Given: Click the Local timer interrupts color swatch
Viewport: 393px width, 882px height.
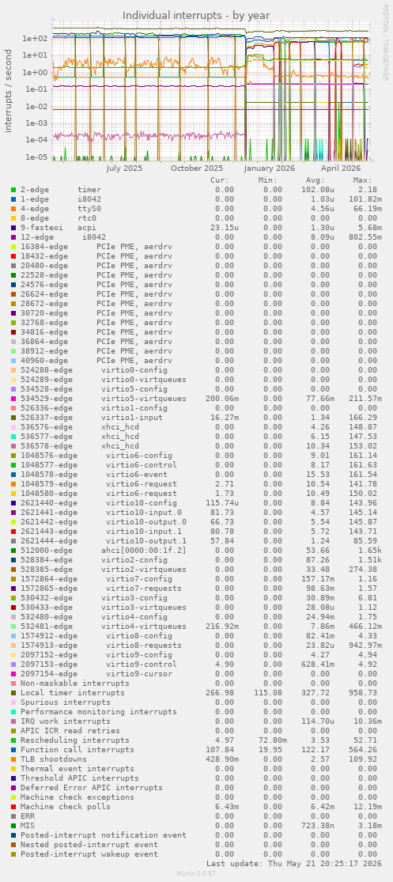Looking at the screenshot, I should click(x=13, y=692).
